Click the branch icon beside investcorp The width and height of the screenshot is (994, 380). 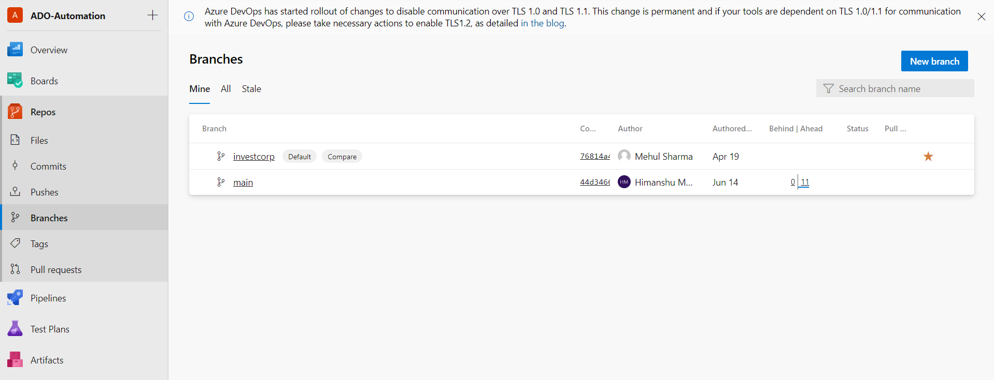221,156
